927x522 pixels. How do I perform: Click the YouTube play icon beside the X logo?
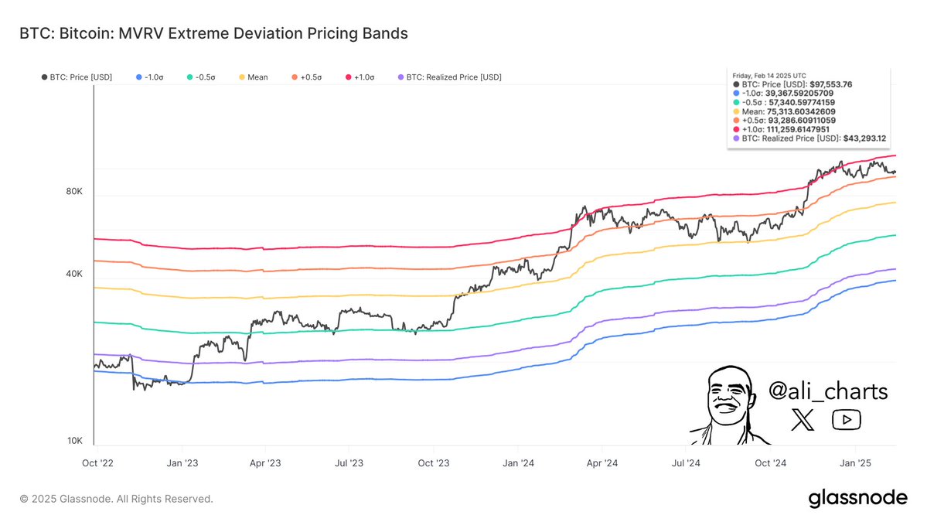click(846, 418)
